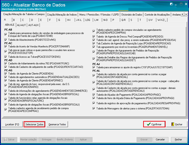Select the ABA-ALE sub-tab
This screenshot has height=145, width=189.
pyautogui.click(x=10, y=25)
